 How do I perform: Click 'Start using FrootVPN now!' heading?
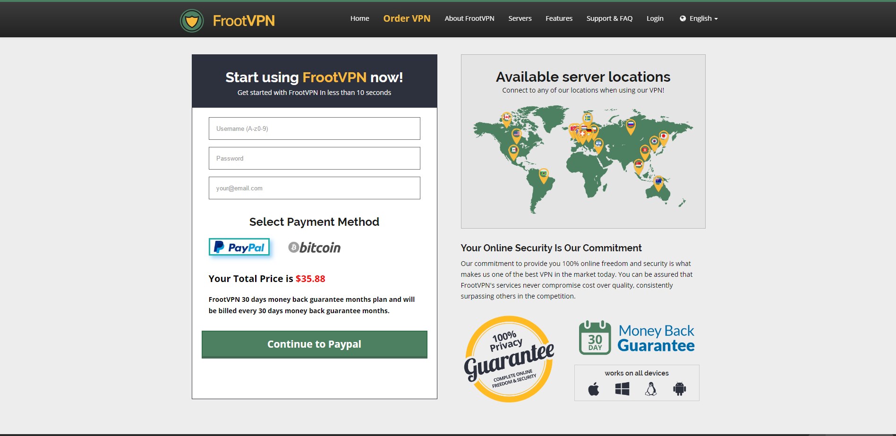(x=314, y=77)
